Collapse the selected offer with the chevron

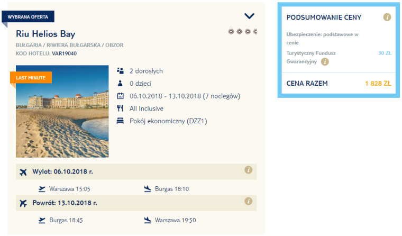(249, 16)
